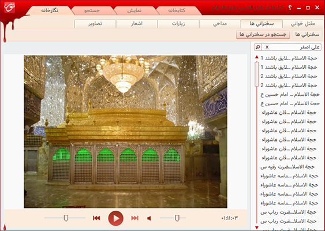Switch to the نمایش main tab
This screenshot has height=231, width=325.
click(x=135, y=10)
